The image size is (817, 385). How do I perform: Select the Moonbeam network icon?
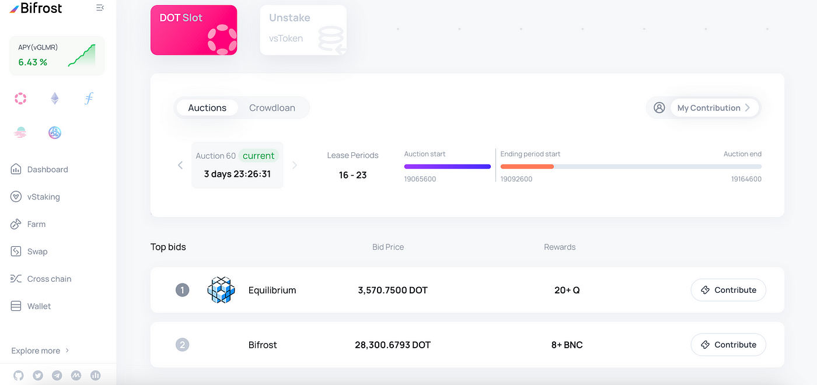[x=20, y=132]
